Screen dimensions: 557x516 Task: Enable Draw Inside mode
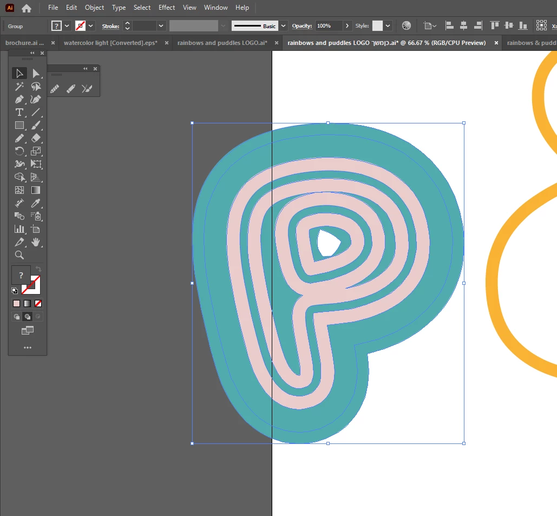[38, 317]
